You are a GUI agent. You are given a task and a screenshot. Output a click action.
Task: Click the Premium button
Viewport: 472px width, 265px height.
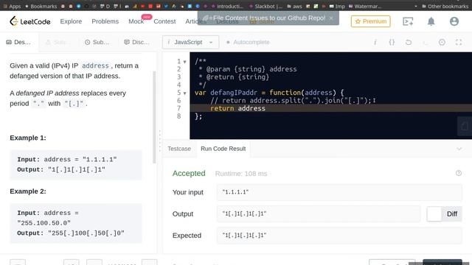(370, 21)
